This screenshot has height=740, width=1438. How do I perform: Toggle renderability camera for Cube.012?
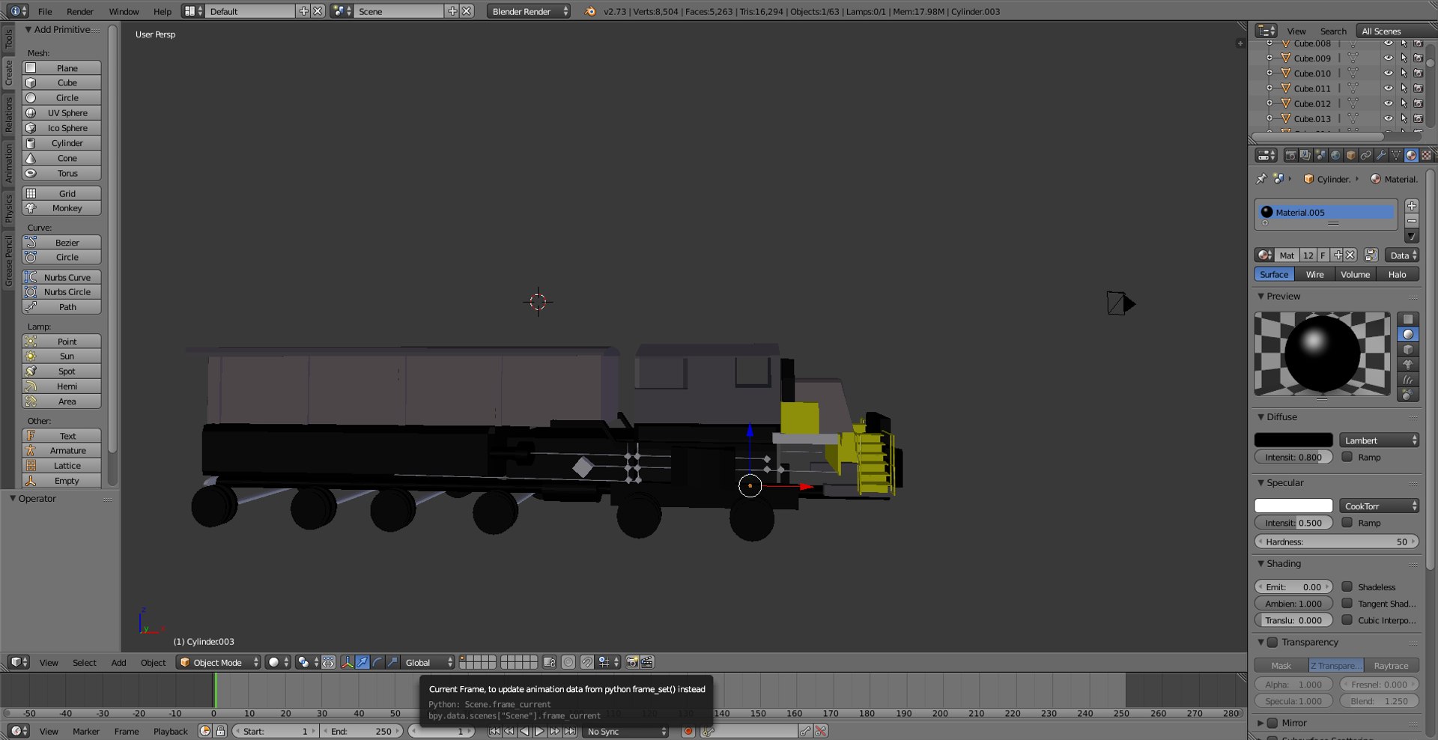(x=1418, y=103)
